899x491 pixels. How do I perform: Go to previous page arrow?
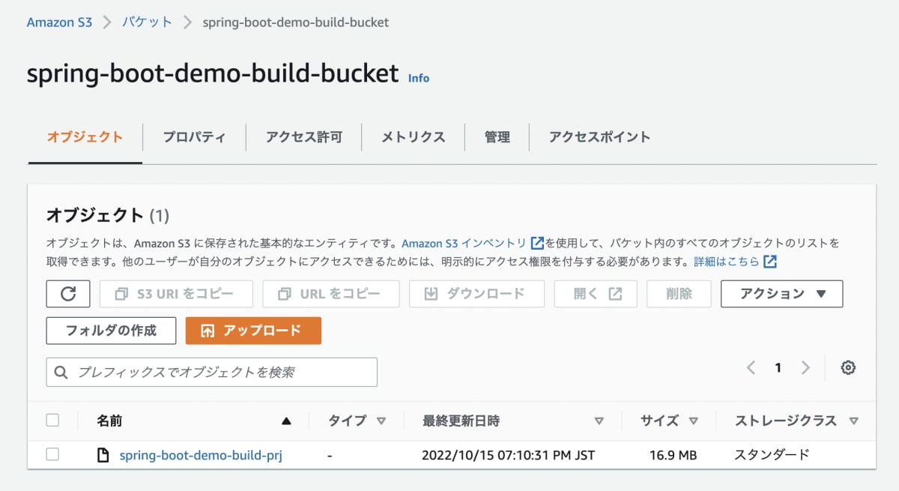pyautogui.click(x=751, y=367)
